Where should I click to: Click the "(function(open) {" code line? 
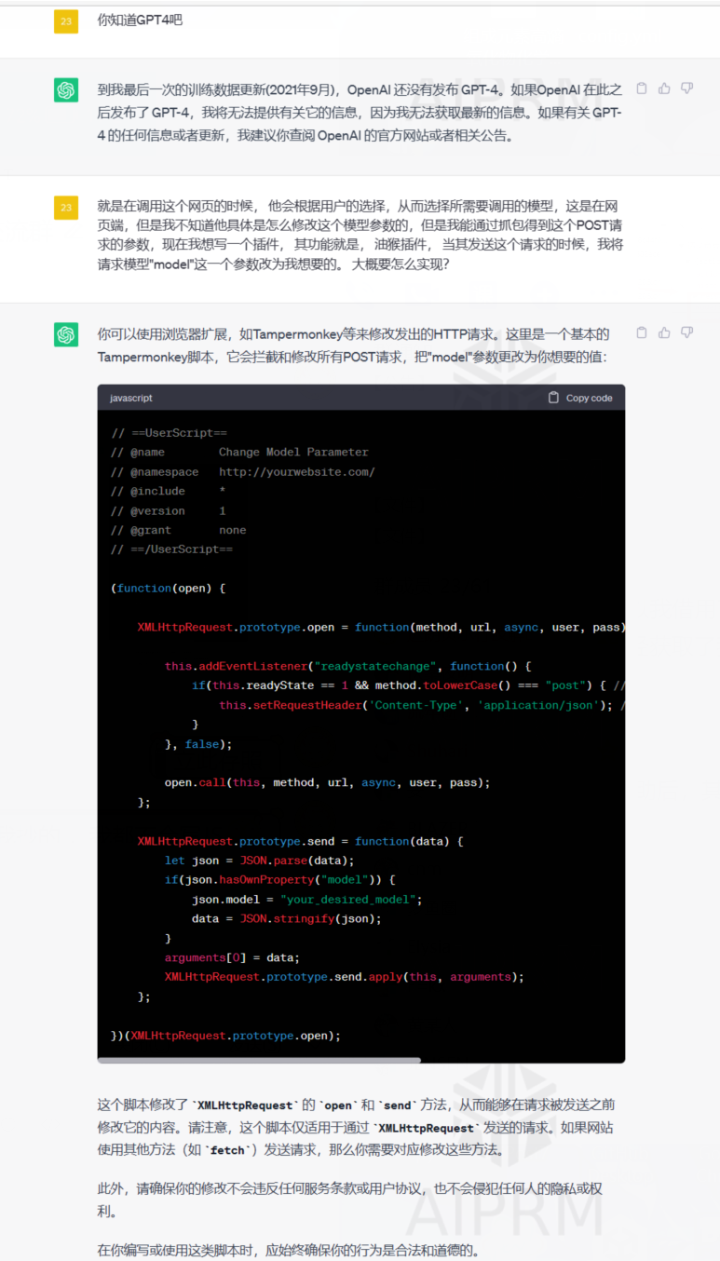tap(168, 589)
